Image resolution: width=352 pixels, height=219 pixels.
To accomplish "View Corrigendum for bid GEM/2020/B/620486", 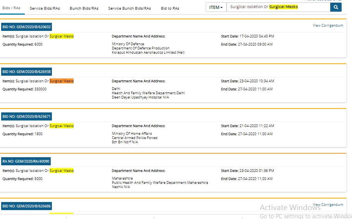I will (328, 205).
